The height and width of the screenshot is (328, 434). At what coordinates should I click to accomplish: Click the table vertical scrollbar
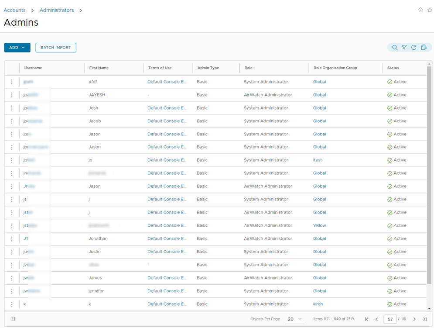click(429, 175)
